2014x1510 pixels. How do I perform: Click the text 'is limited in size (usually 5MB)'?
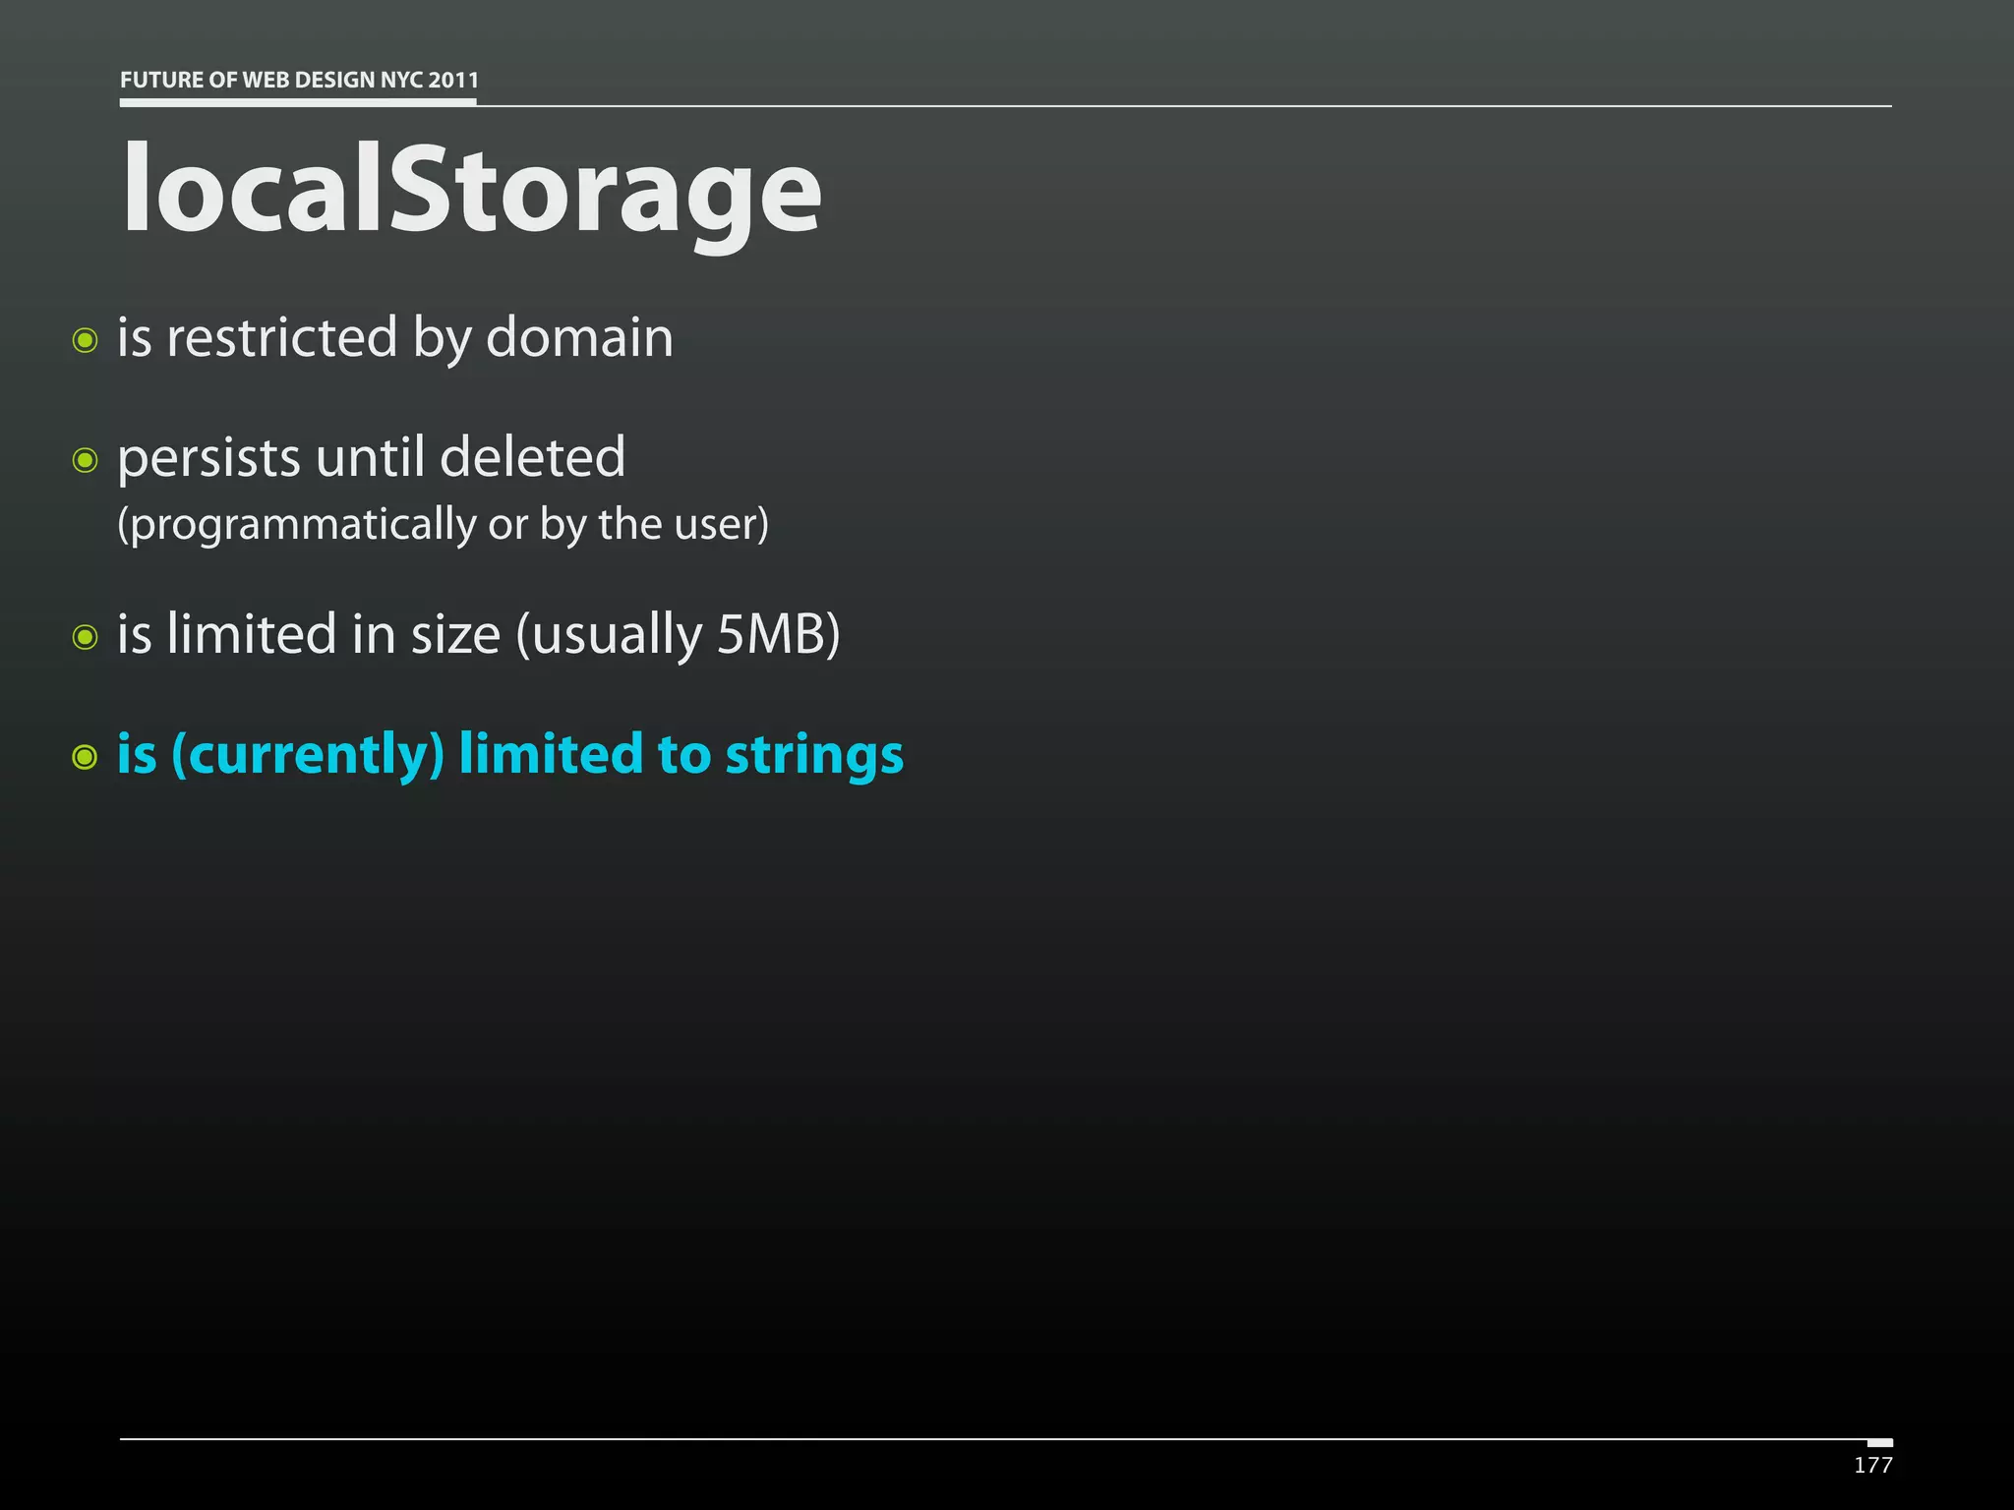point(479,635)
